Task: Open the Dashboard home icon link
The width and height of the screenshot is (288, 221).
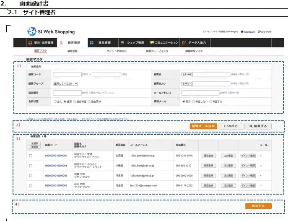Action: (248, 32)
